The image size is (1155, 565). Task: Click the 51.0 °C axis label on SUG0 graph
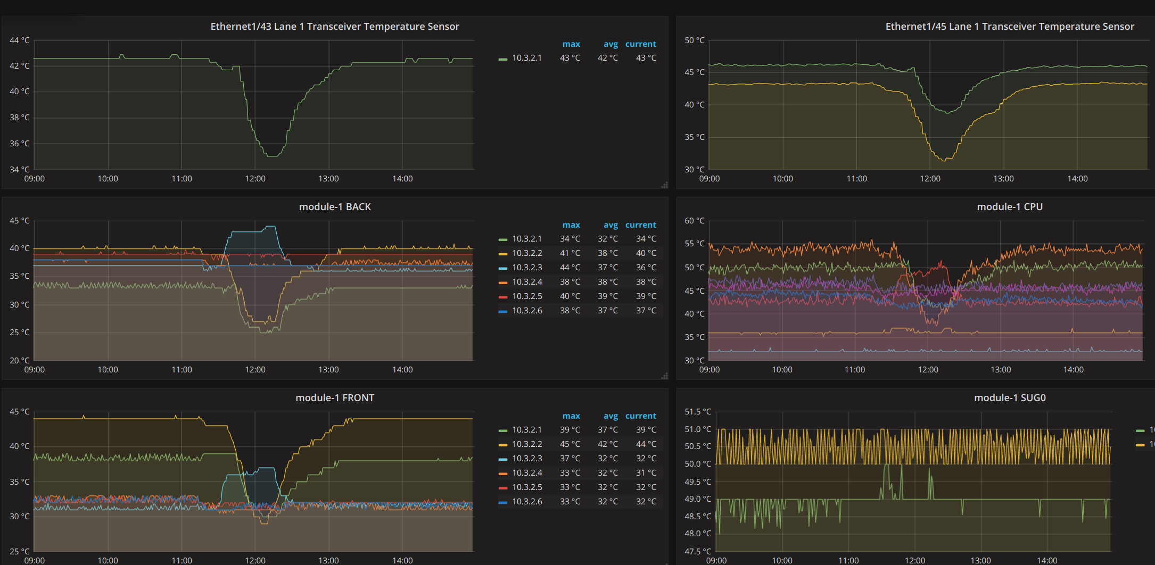698,429
